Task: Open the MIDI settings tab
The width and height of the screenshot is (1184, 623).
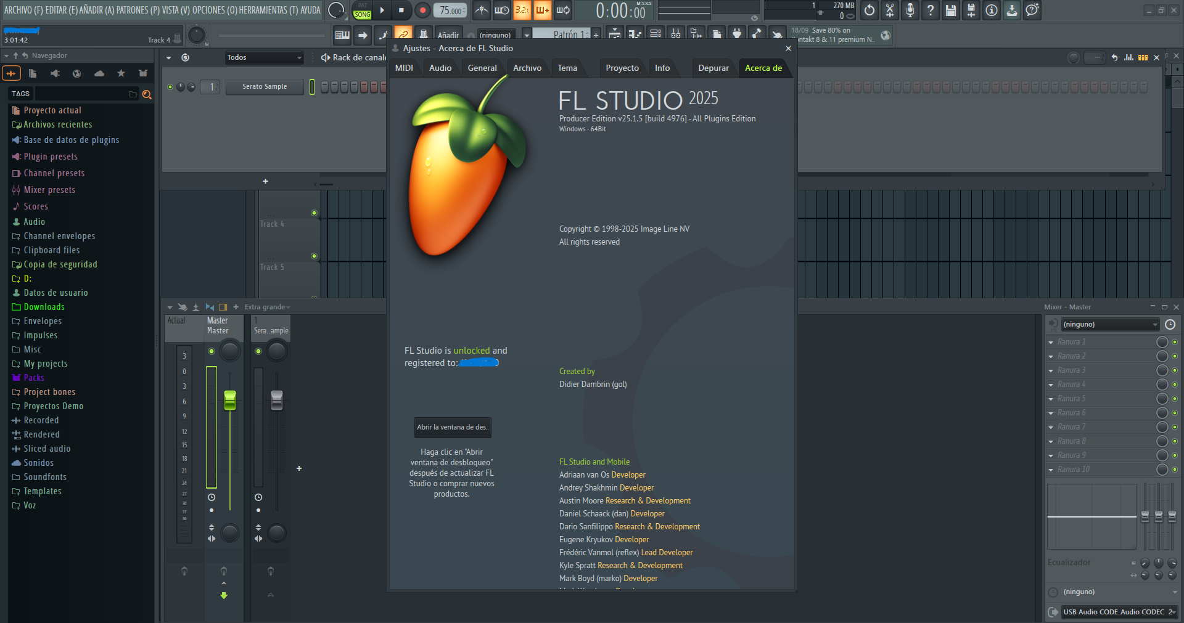Action: (x=404, y=68)
